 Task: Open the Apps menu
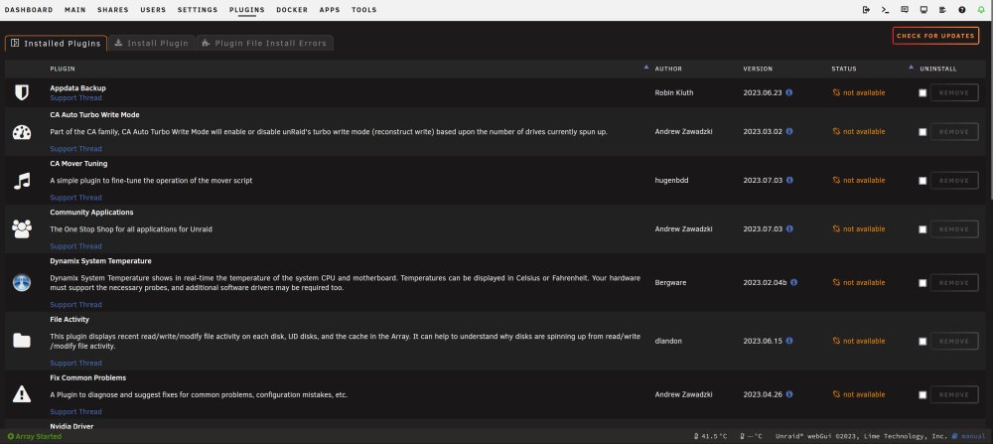[x=330, y=10]
